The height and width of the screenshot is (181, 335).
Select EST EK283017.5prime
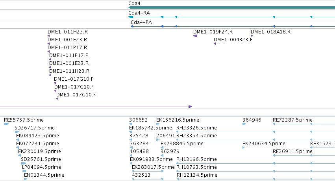pos(153,167)
